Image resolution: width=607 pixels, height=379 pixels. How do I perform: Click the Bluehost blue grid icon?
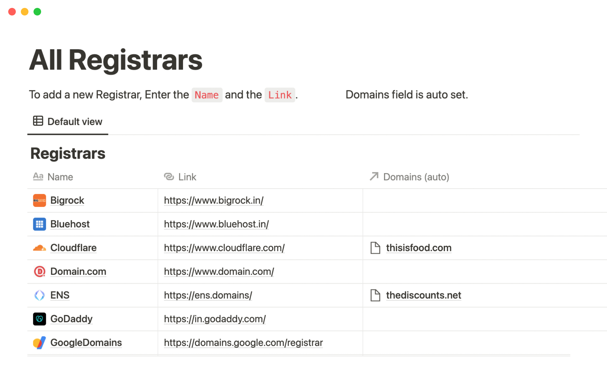(40, 224)
